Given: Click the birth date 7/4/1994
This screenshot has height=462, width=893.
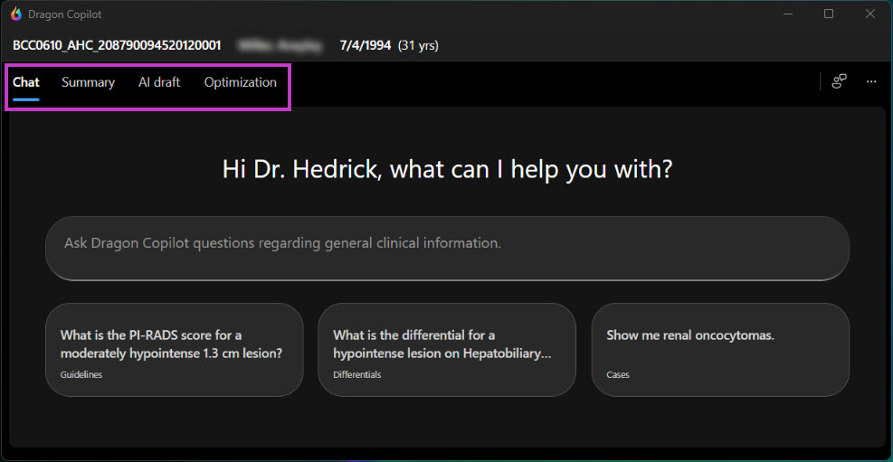Looking at the screenshot, I should pos(366,45).
